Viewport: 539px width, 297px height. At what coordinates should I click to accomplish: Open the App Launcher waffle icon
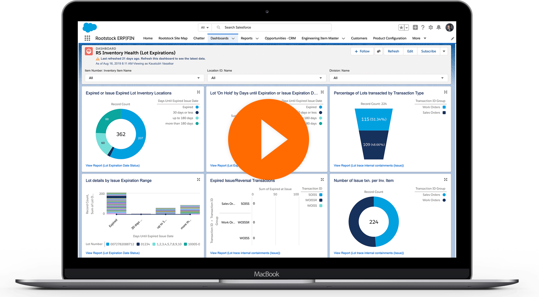tap(87, 38)
